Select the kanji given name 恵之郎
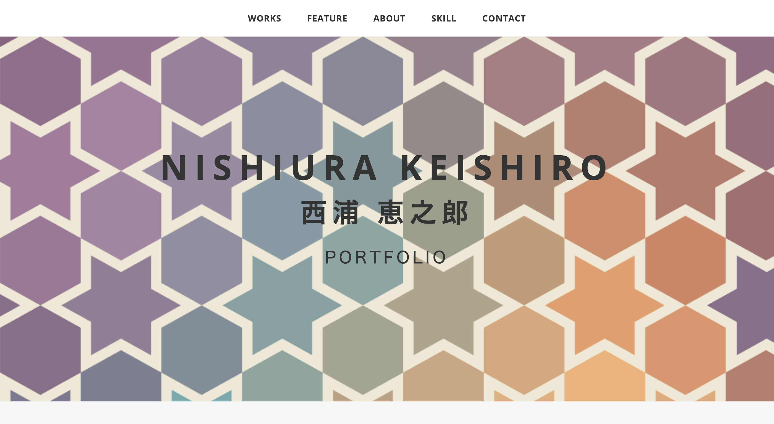 click(423, 213)
